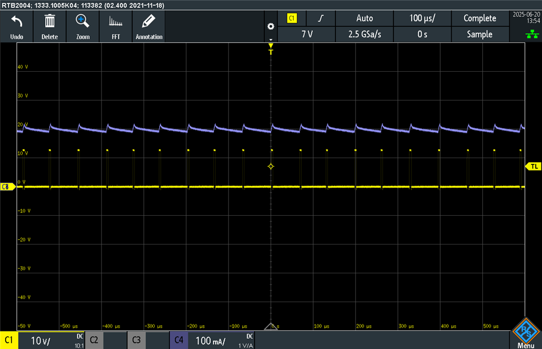Click the 40 V axis label

click(23, 67)
